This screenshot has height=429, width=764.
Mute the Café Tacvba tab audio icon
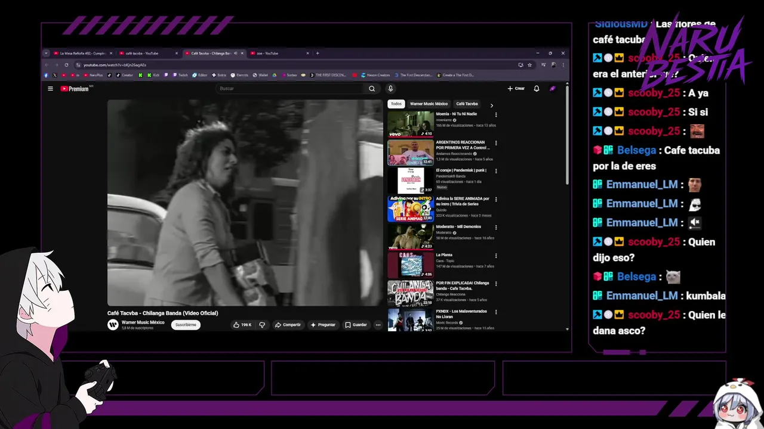(235, 53)
